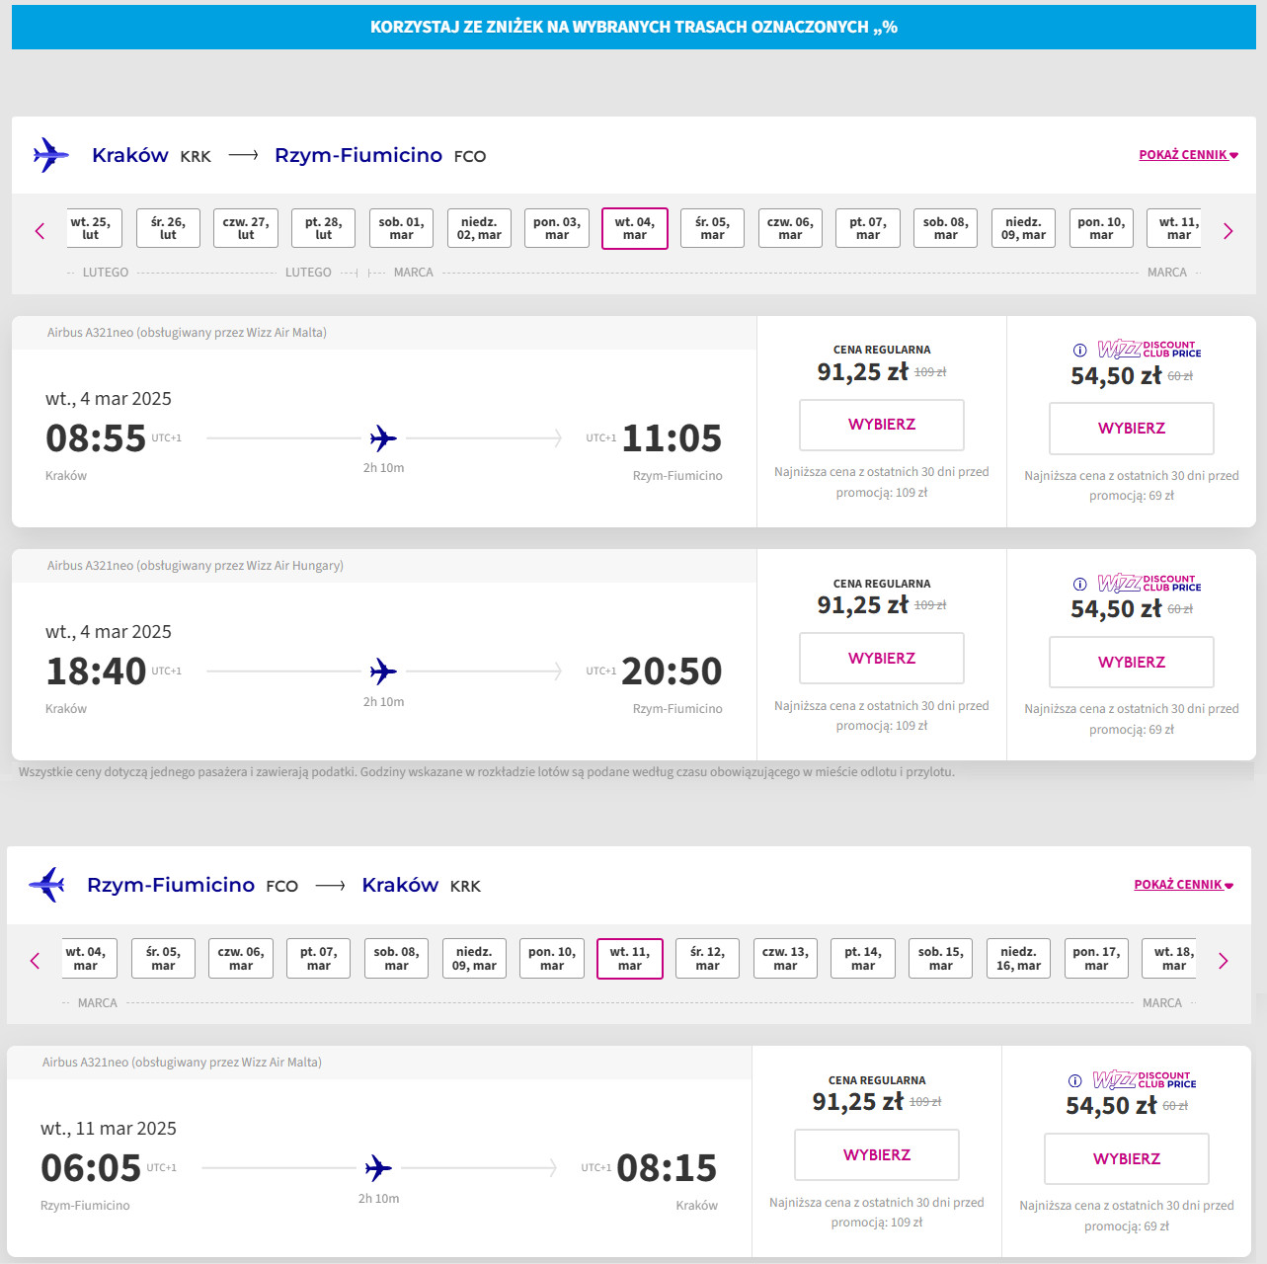The height and width of the screenshot is (1264, 1267).
Task: Choose regular price for 06:05 return flight
Action: pos(876,1154)
